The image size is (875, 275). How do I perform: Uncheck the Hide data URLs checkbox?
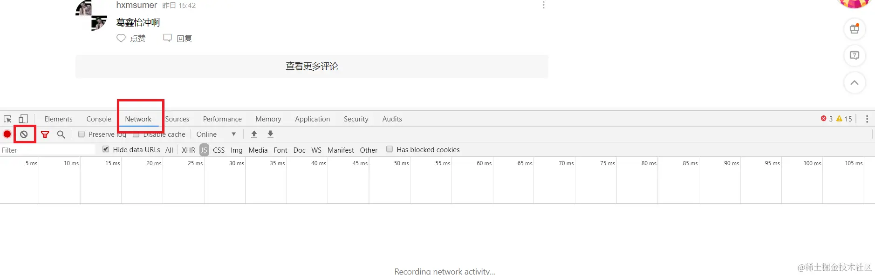tap(106, 149)
